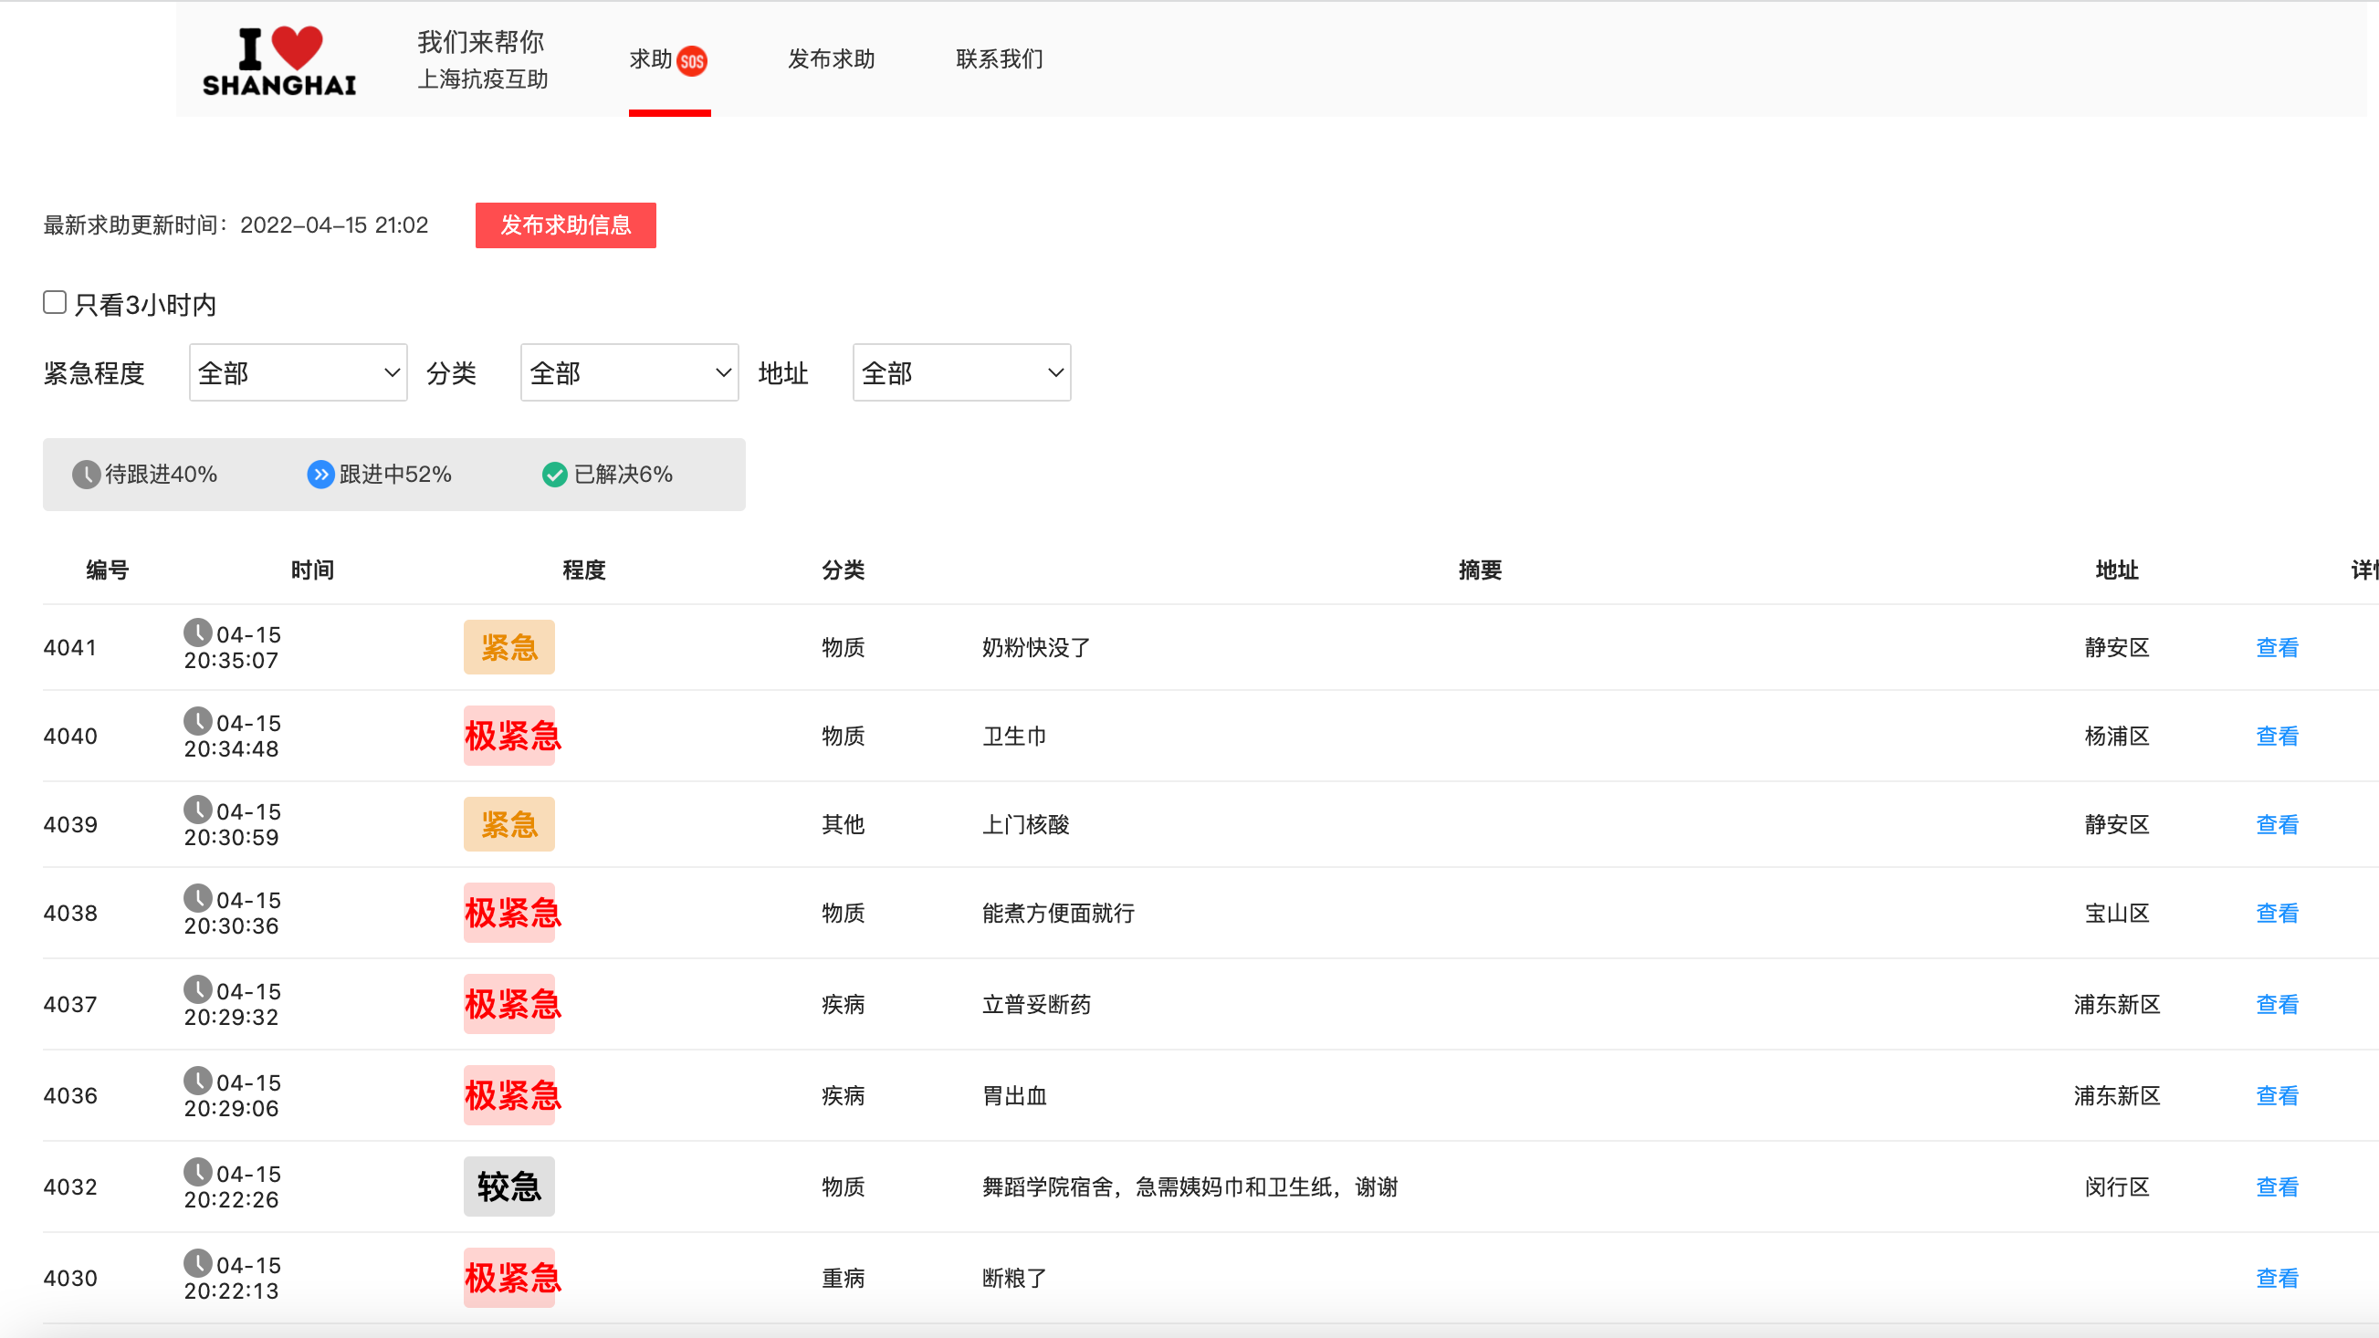The height and width of the screenshot is (1338, 2379).
Task: Expand the 分类 filter dropdown
Action: click(629, 373)
